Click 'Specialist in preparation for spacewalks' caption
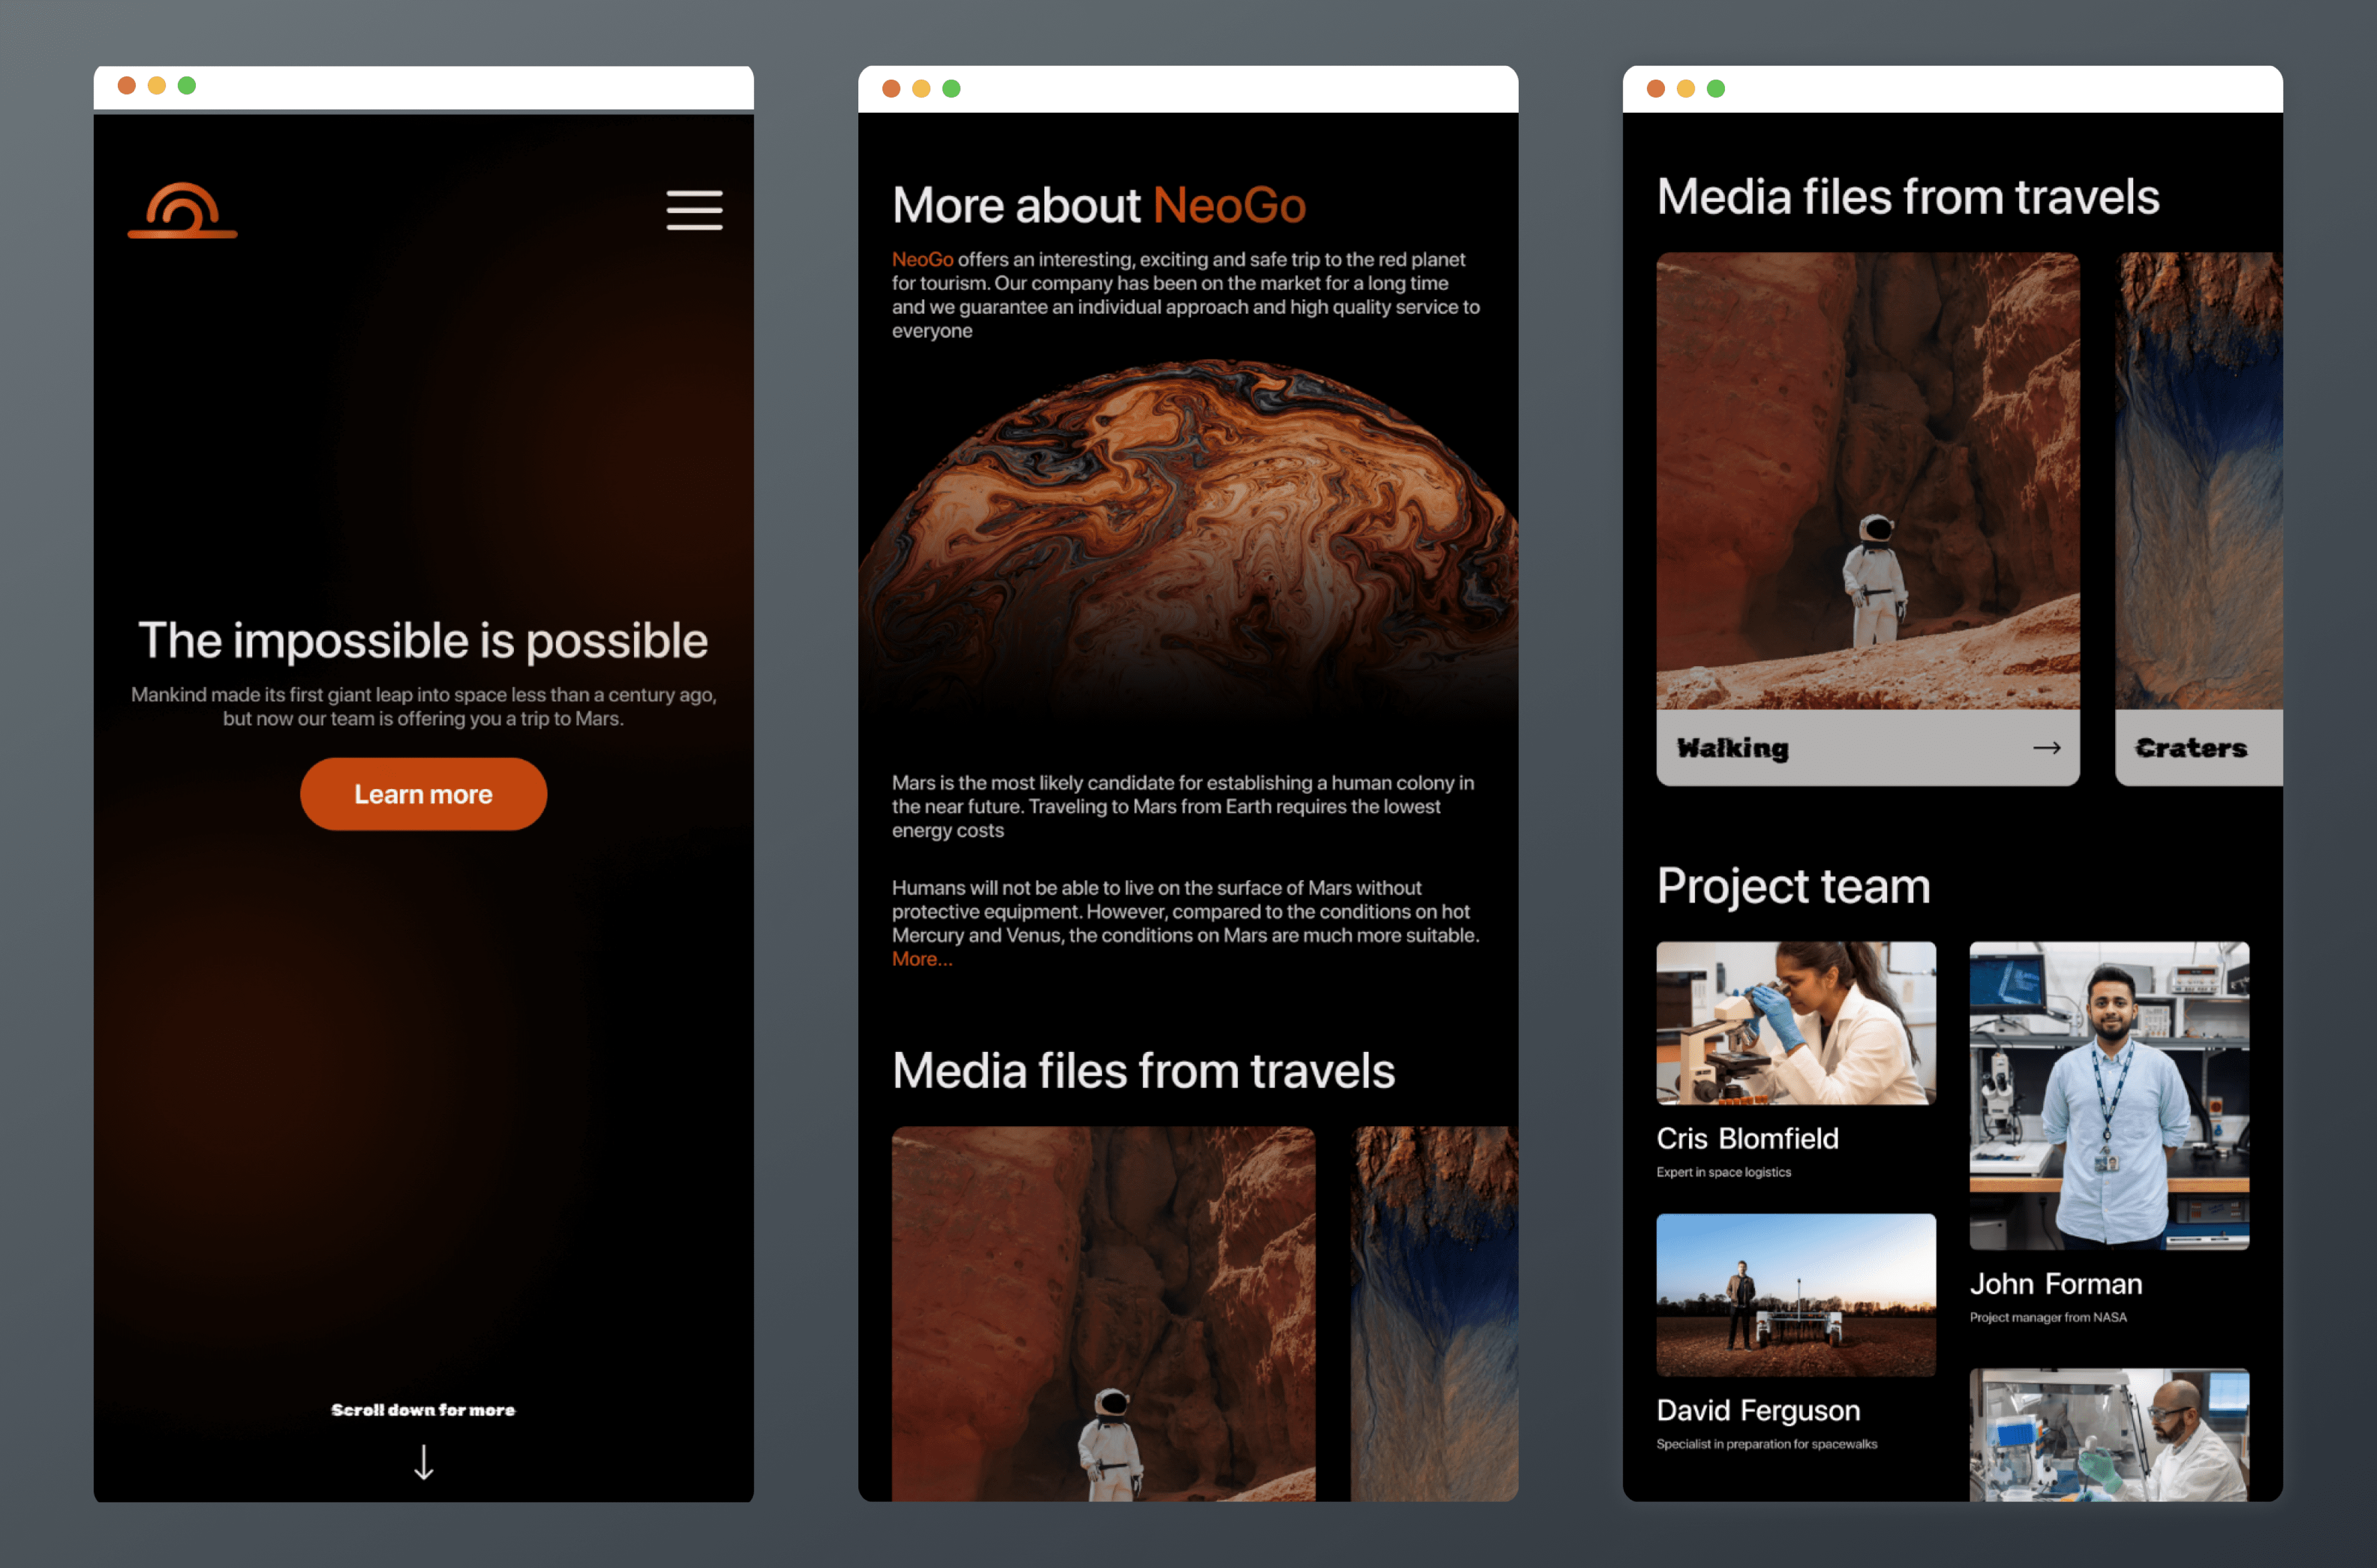The height and width of the screenshot is (1568, 2377). pyautogui.click(x=1766, y=1444)
